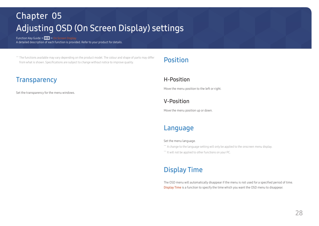Click 'Function Key Guide' text in header
The image size is (319, 226).
(28, 38)
